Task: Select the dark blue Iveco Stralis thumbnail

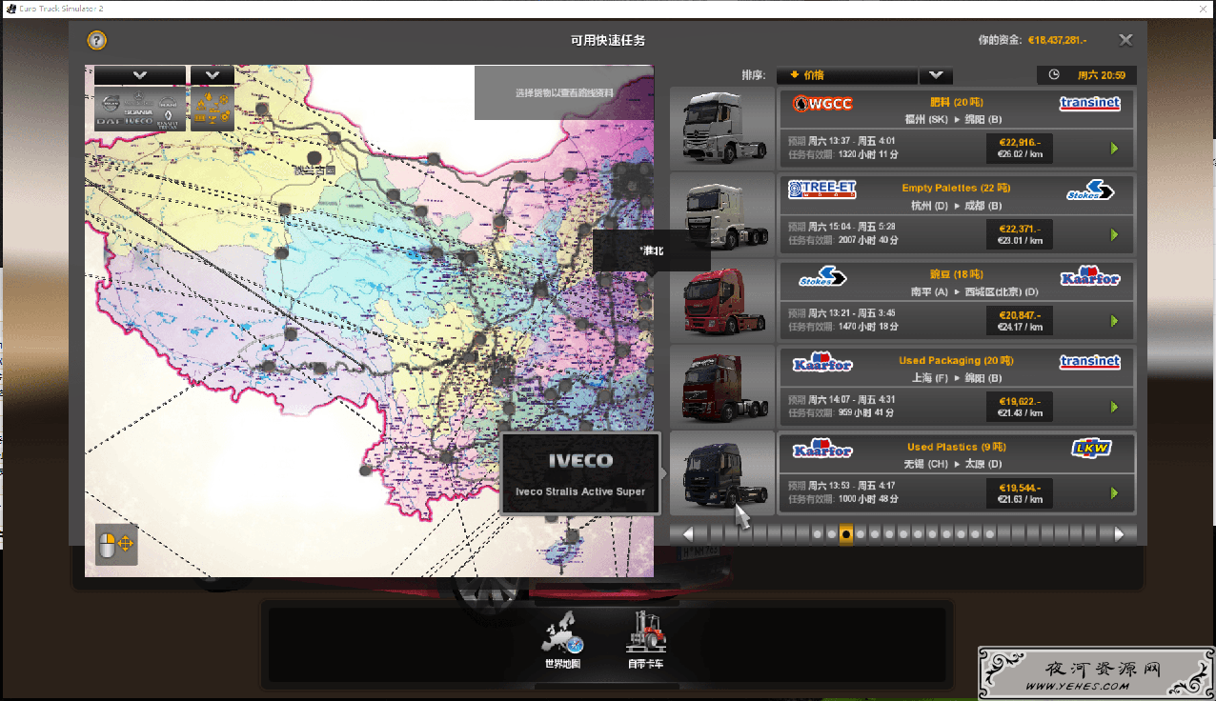Action: click(722, 472)
